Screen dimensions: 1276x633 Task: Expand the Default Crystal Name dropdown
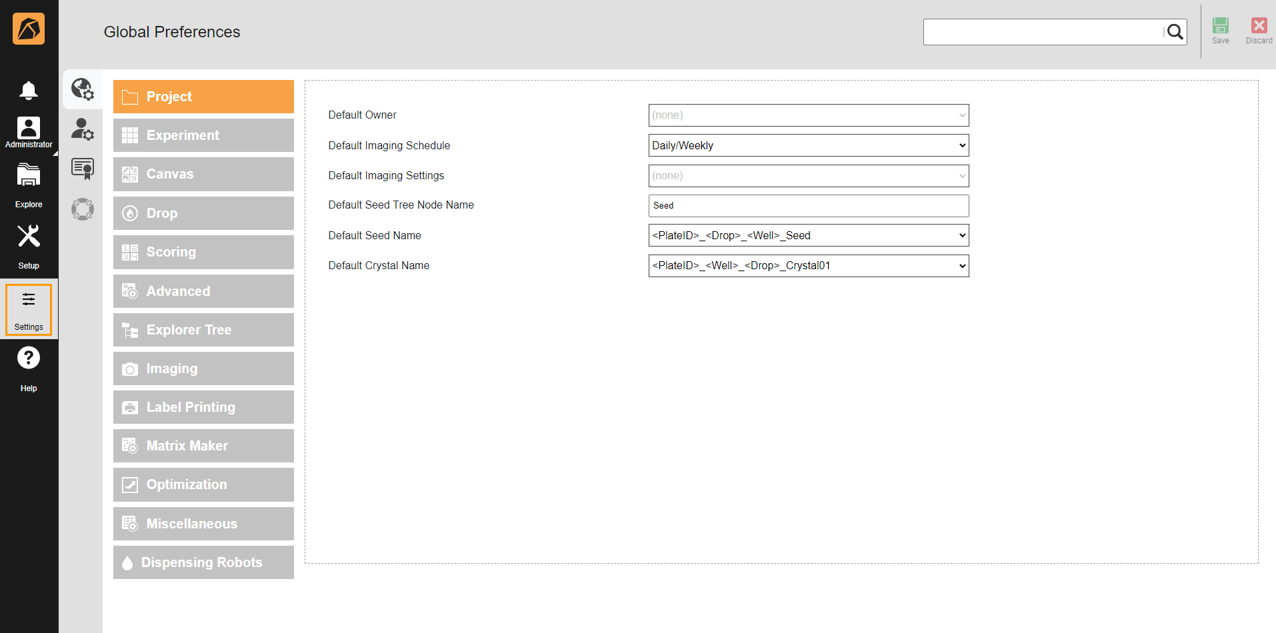point(808,266)
